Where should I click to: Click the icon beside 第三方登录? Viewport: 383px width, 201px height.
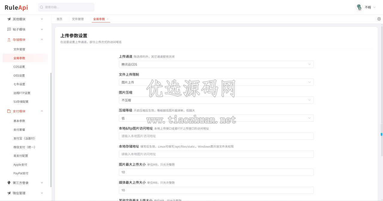tap(9, 183)
